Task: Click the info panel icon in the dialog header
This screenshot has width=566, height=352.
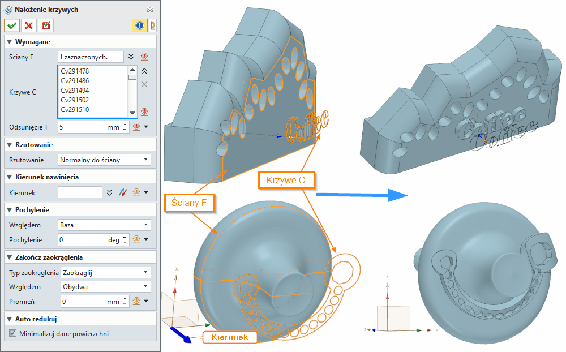Action: 140,25
